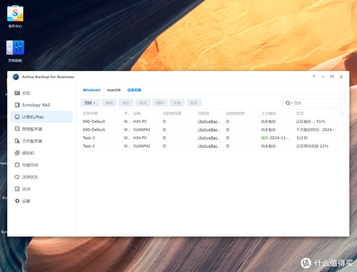Select the Synology NAS sidebar icon
357x272 pixels.
pyautogui.click(x=17, y=105)
